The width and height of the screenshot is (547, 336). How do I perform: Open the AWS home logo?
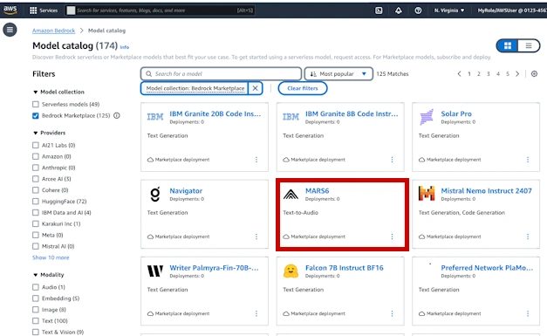(x=10, y=10)
